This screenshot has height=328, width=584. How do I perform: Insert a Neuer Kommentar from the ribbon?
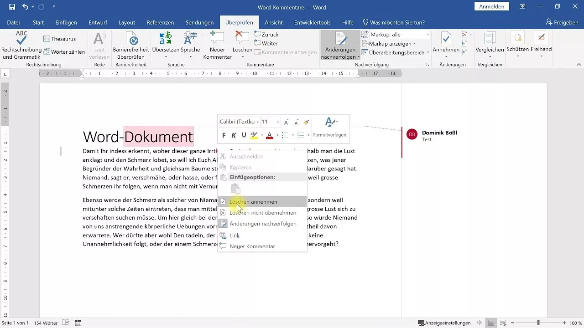tap(217, 45)
